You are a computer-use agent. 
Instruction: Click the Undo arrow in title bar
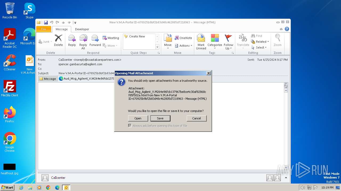pyautogui.click(x=52, y=23)
